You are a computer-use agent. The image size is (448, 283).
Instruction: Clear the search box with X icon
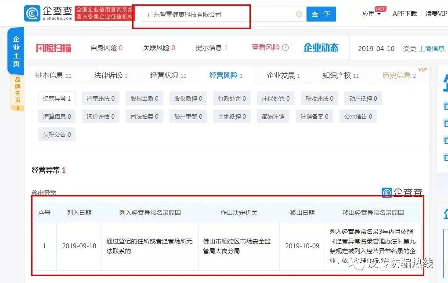[299, 14]
